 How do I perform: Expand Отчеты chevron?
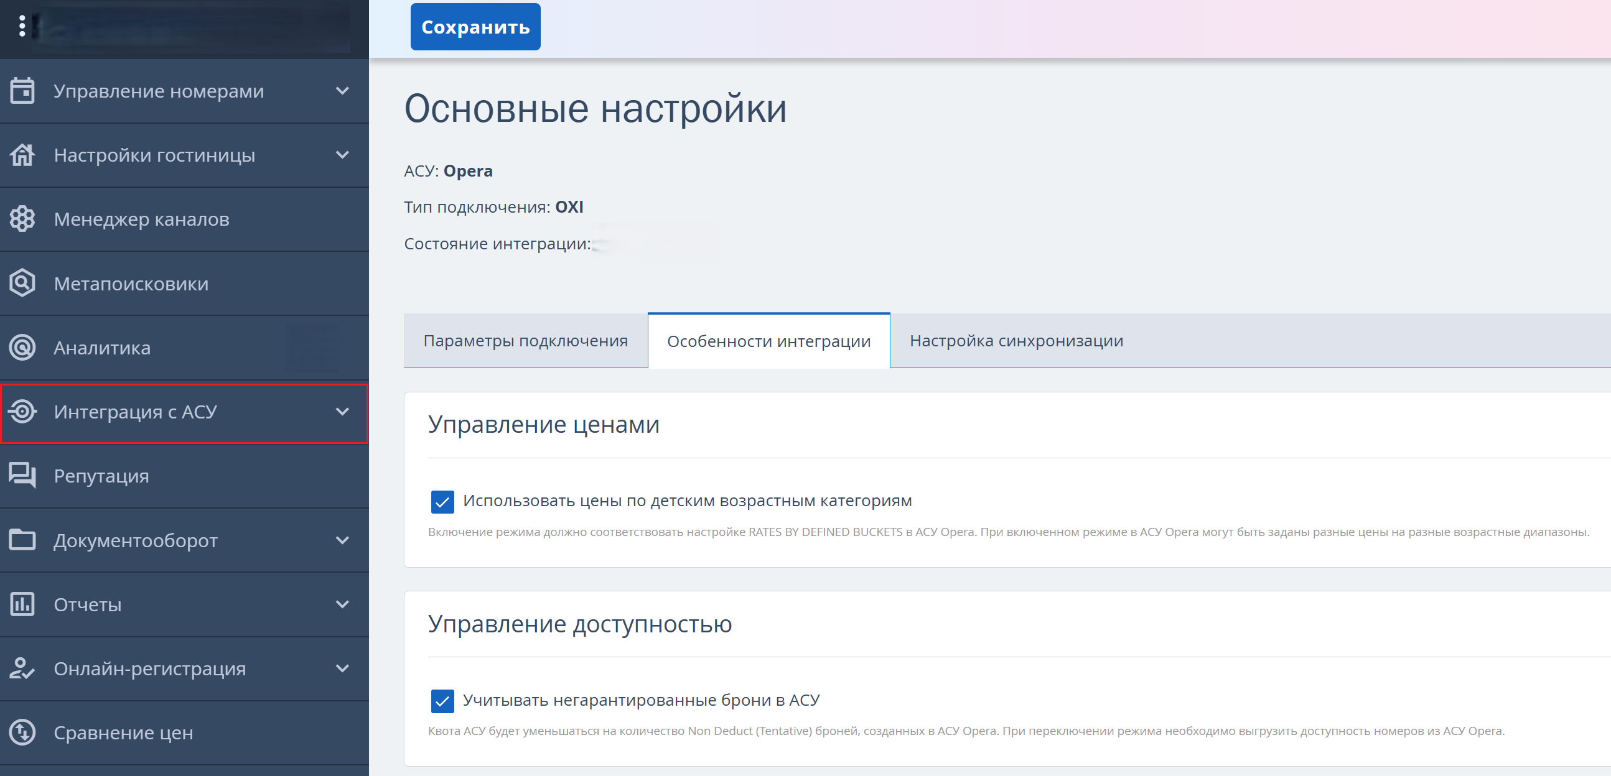[x=342, y=605]
